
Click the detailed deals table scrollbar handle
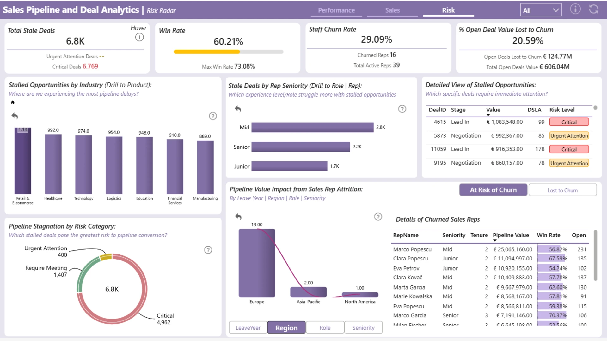[595, 108]
